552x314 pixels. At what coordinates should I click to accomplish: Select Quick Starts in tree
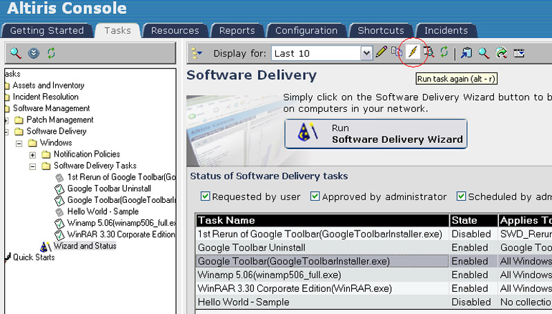click(x=34, y=257)
